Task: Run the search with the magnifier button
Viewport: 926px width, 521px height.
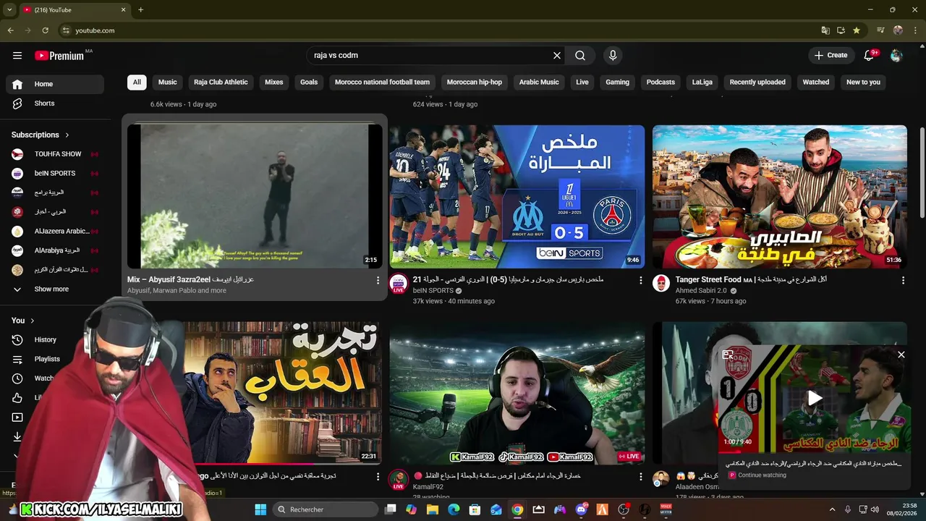Action: 580,55
